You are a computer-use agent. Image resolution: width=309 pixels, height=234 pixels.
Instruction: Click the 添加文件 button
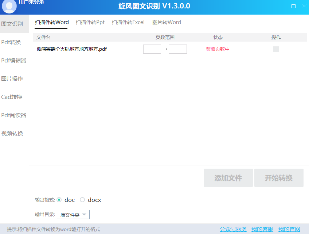(228, 178)
